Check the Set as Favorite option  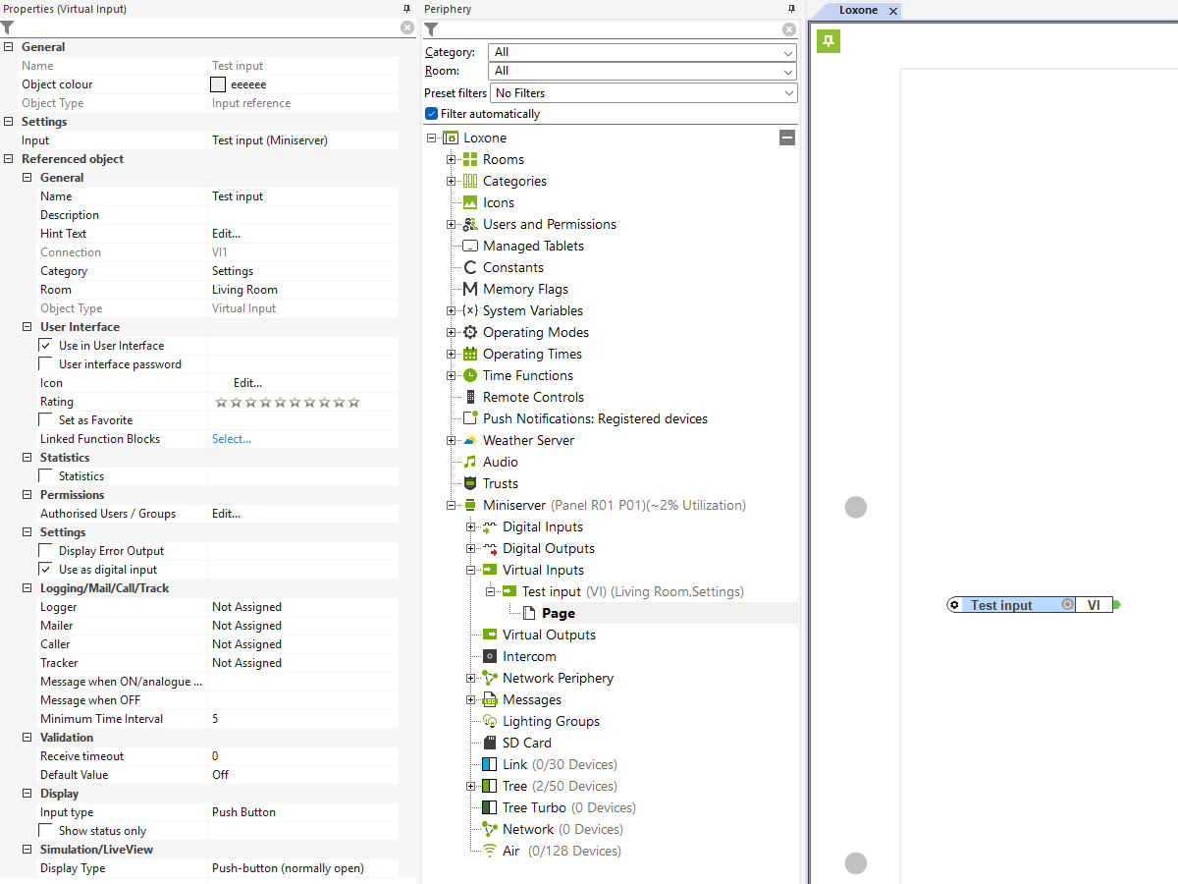tap(46, 420)
